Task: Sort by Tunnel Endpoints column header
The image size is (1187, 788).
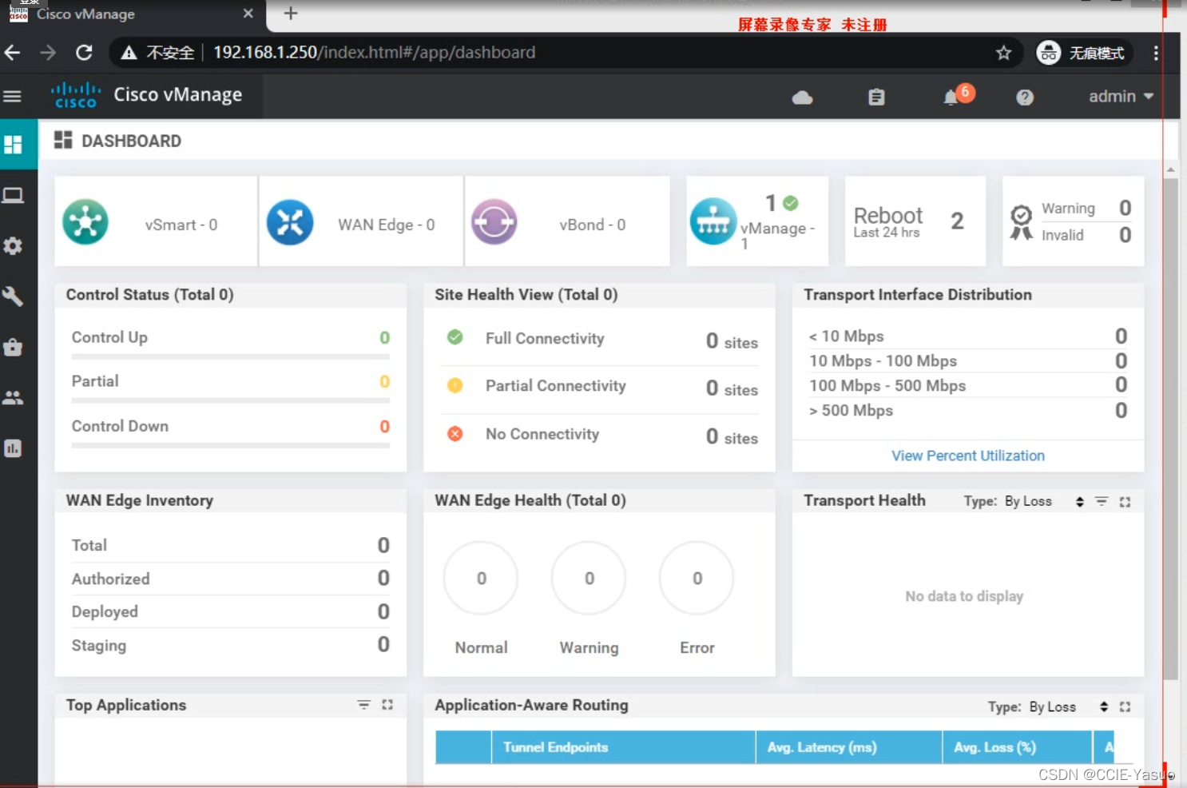Action: coord(624,747)
